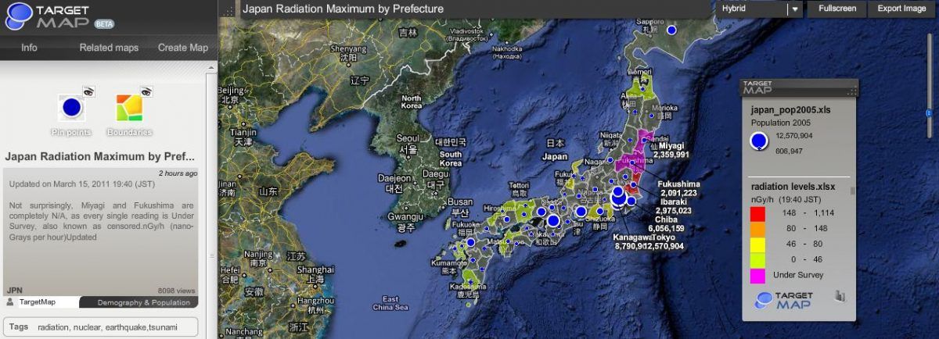Click the 8098 views count

pyautogui.click(x=175, y=290)
